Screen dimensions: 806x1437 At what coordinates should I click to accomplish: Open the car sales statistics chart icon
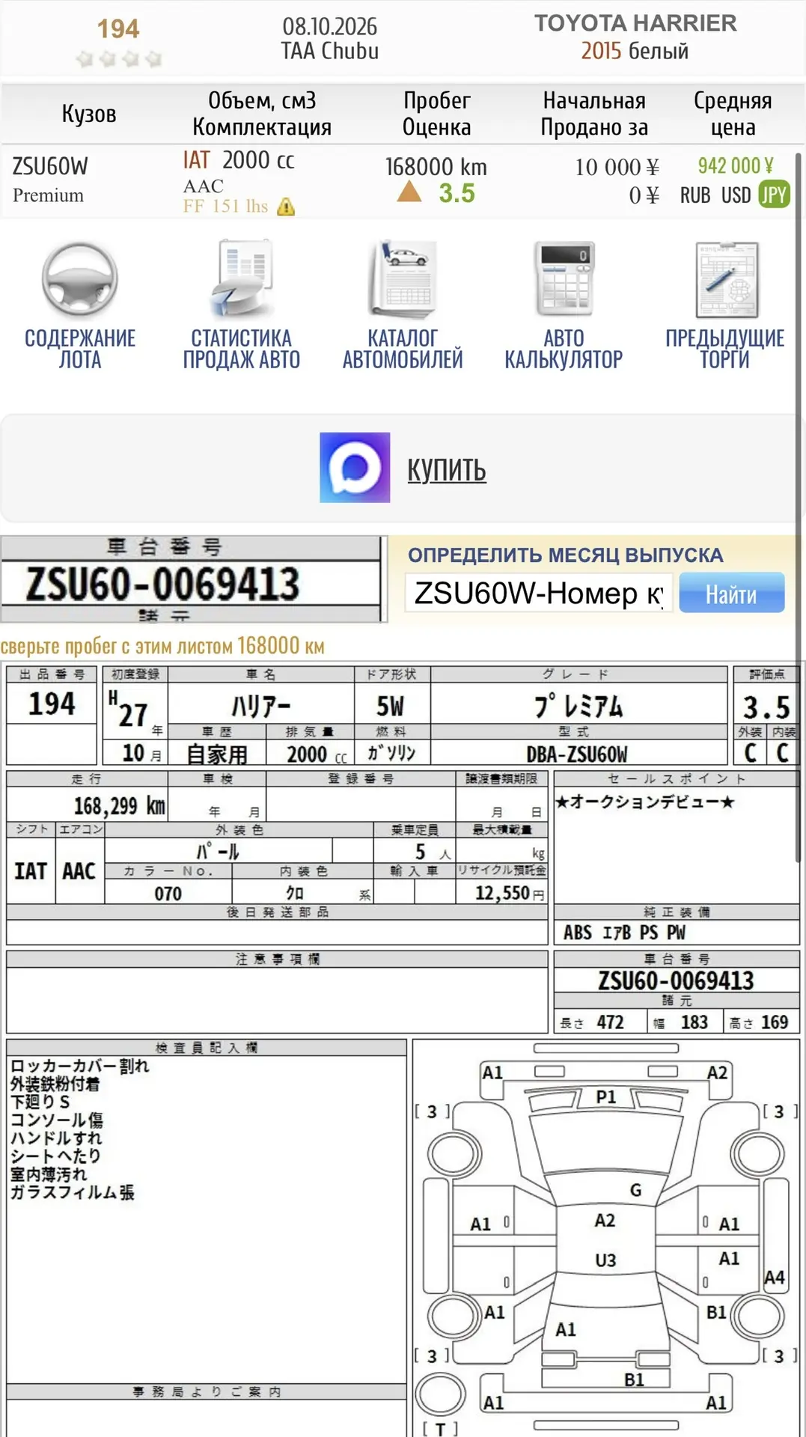point(241,279)
